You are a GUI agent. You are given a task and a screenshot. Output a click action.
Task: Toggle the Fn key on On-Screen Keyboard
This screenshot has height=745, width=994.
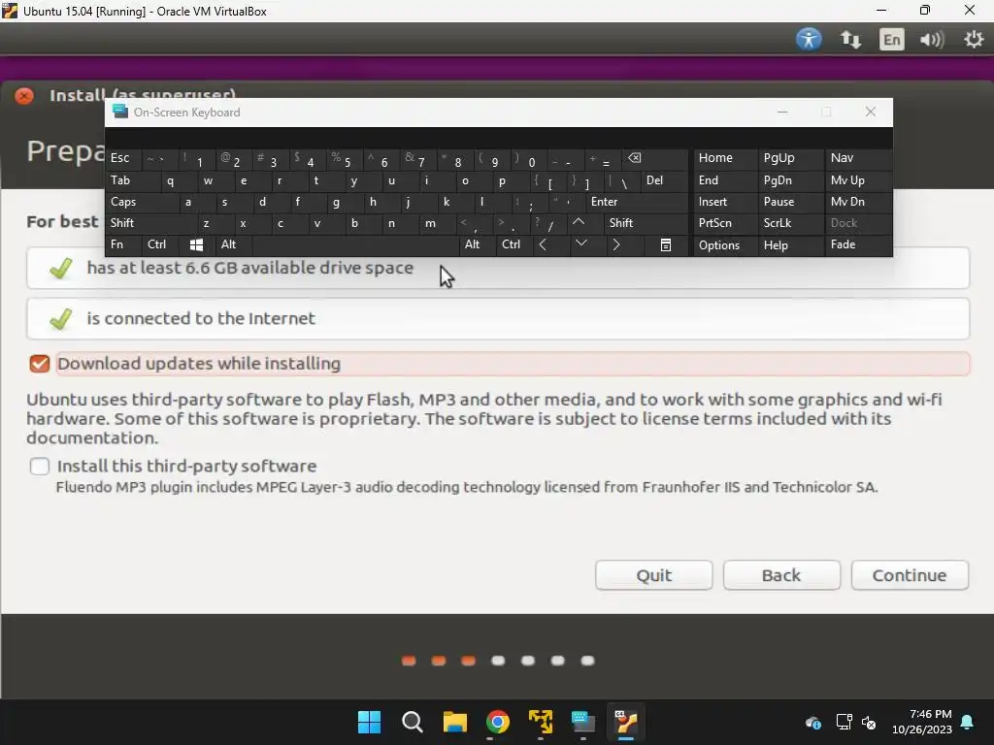pyautogui.click(x=123, y=244)
